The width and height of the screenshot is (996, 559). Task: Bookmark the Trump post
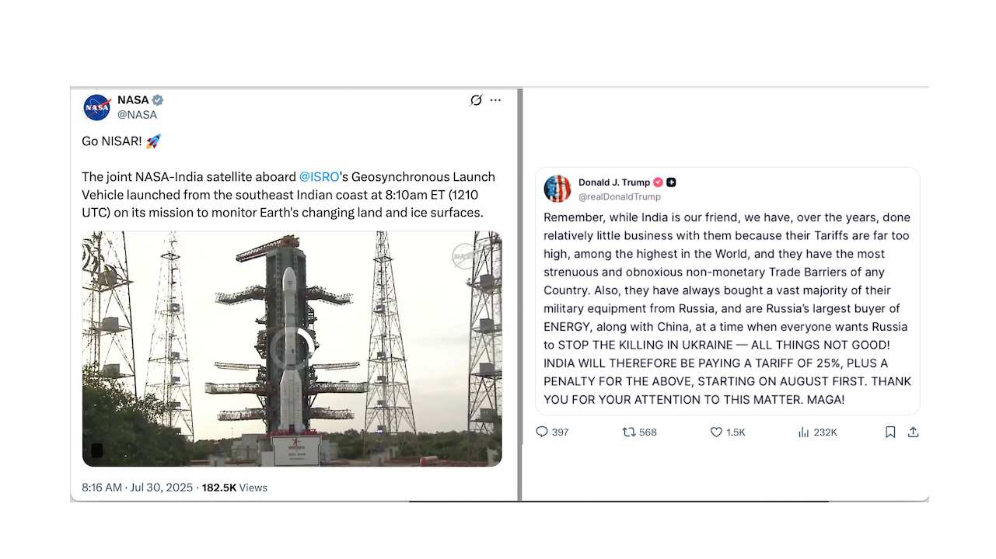pyautogui.click(x=890, y=432)
